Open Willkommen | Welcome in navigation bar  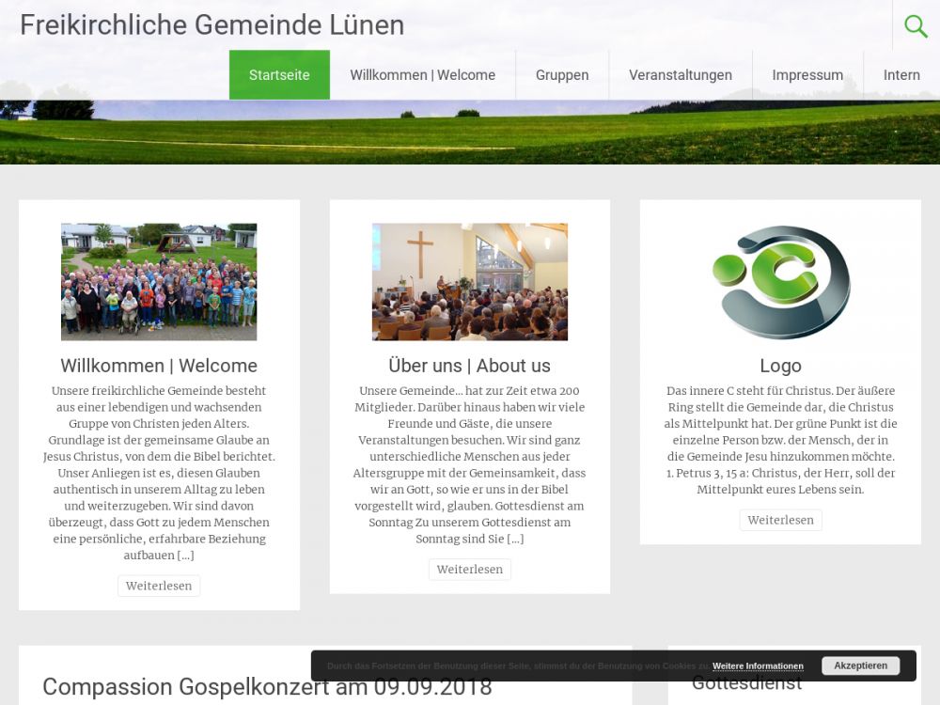click(x=422, y=75)
